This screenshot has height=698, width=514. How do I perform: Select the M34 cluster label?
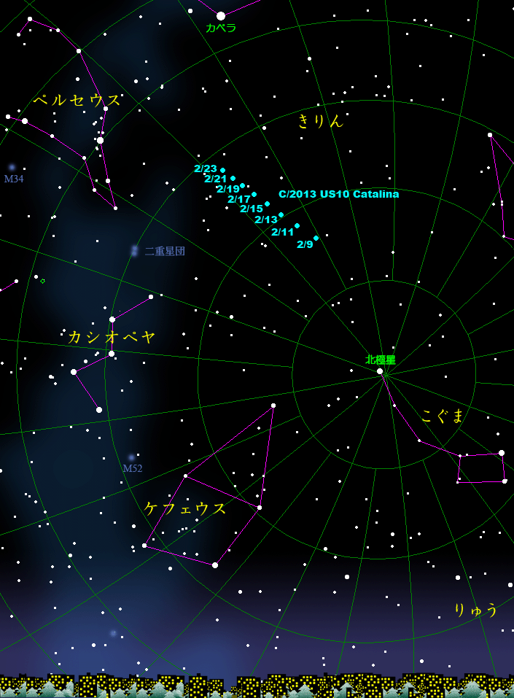(14, 179)
